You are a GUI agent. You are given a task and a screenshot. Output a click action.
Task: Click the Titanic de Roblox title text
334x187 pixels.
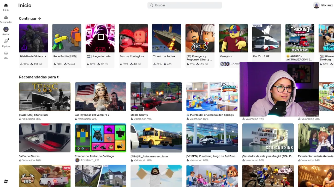coord(164,56)
